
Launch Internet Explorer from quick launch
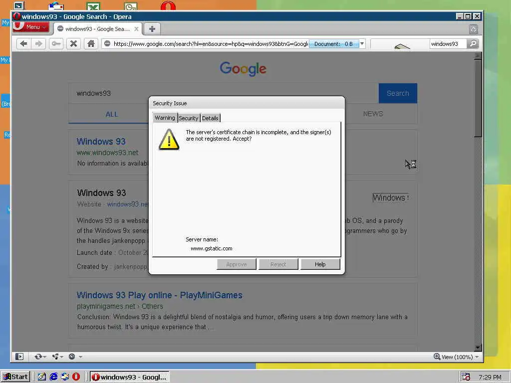click(53, 377)
